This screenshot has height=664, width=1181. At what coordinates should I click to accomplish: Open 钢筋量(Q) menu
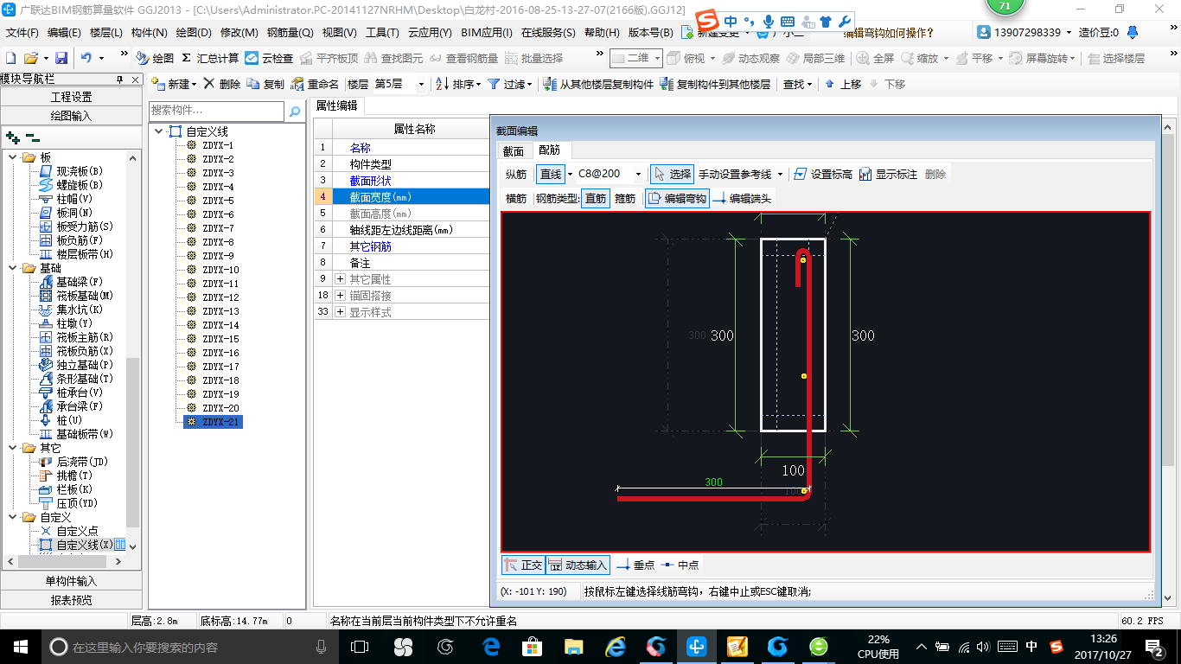click(290, 33)
